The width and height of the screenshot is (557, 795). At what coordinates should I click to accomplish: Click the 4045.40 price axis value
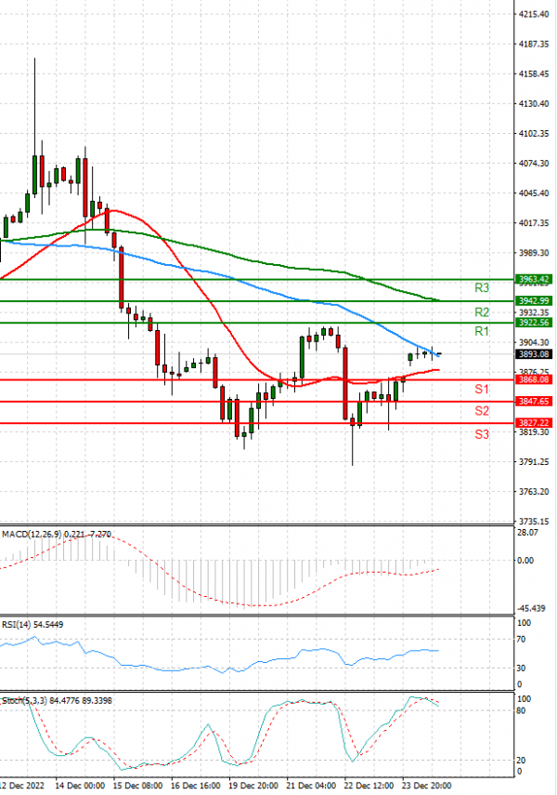click(534, 193)
